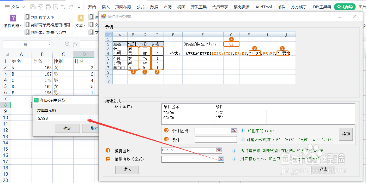Select the 条件判断 purple panel icon

pyautogui.click(x=13, y=18)
